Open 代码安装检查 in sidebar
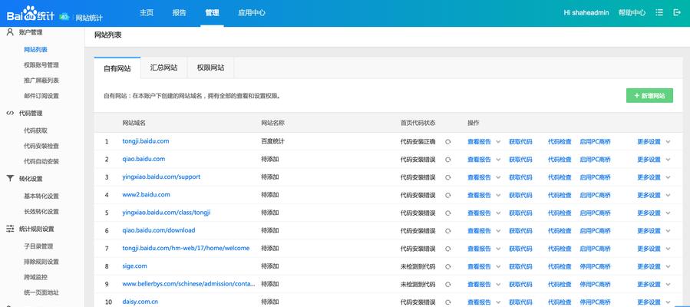The width and height of the screenshot is (690, 307). (x=41, y=146)
